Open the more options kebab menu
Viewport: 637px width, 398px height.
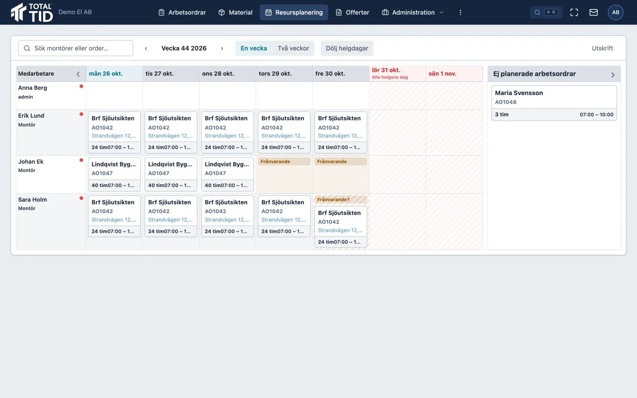pos(460,12)
